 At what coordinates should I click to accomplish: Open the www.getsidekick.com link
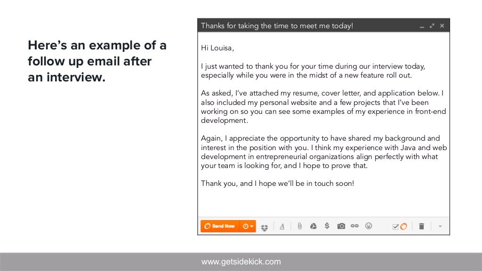[x=241, y=262]
